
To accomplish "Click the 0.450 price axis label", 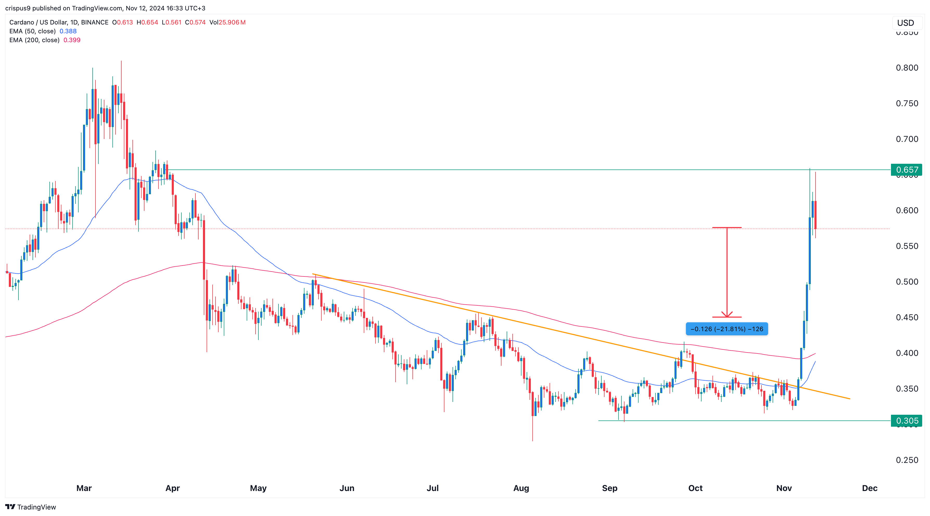I will point(907,317).
